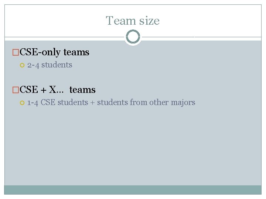
Task: Click the '2-4 students' sub-item text
Action: click(x=50, y=65)
